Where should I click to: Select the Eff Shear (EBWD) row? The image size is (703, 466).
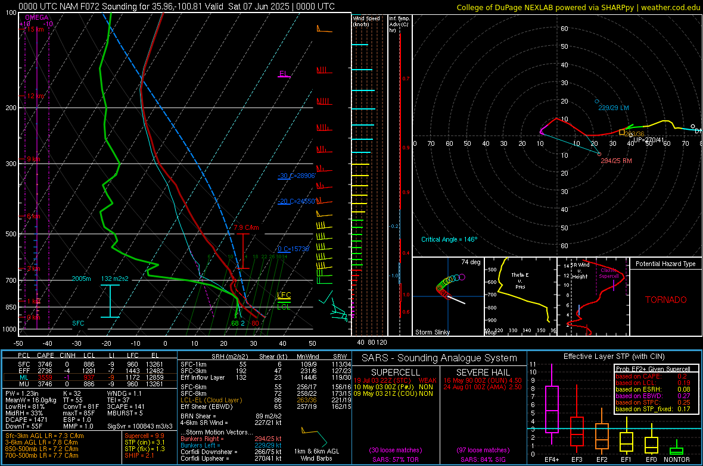point(266,406)
